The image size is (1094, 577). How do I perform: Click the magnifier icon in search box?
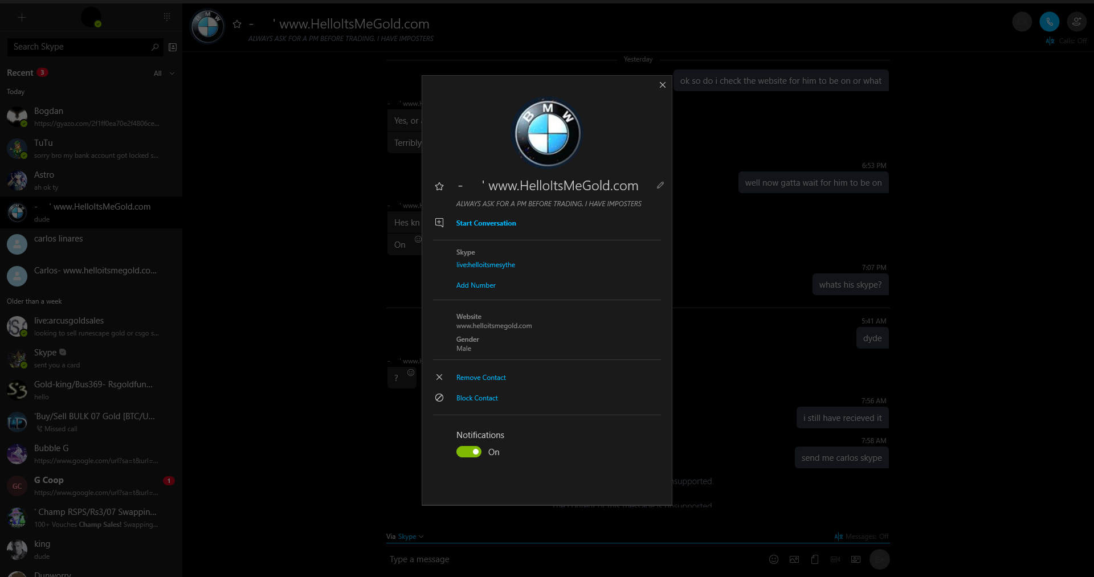point(155,47)
